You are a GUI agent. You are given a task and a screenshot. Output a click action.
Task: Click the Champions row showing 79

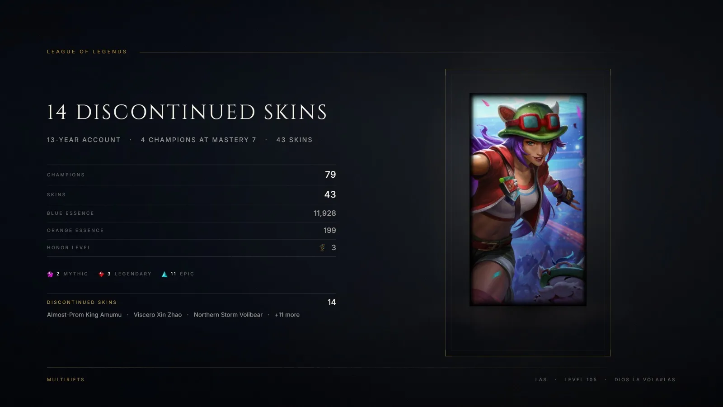192,175
